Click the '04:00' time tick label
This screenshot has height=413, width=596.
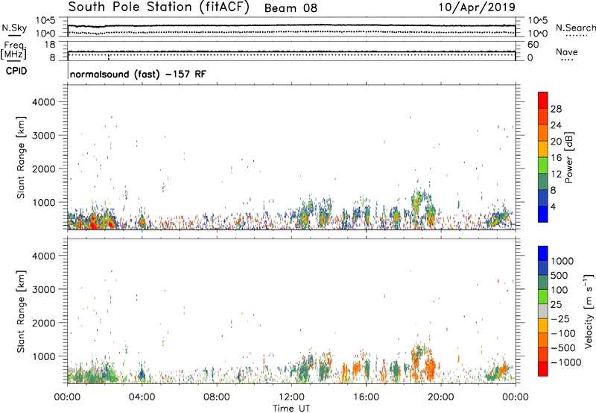tap(142, 397)
